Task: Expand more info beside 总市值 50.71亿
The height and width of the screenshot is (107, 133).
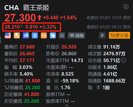Action: tap(123, 60)
